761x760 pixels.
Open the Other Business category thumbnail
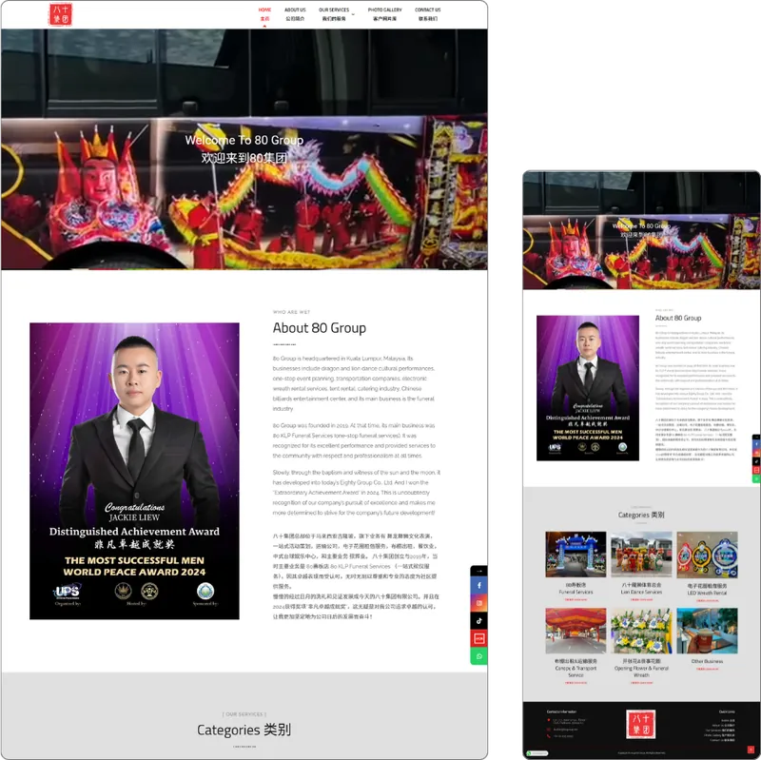[707, 631]
